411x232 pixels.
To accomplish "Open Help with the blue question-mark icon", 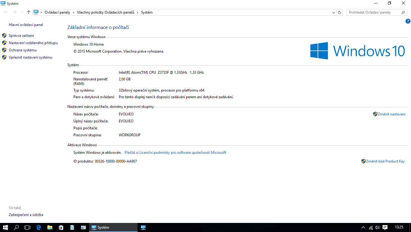I will [x=408, y=21].
